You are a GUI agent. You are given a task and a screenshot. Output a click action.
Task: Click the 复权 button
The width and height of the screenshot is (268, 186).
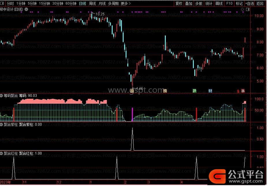coord(179,3)
